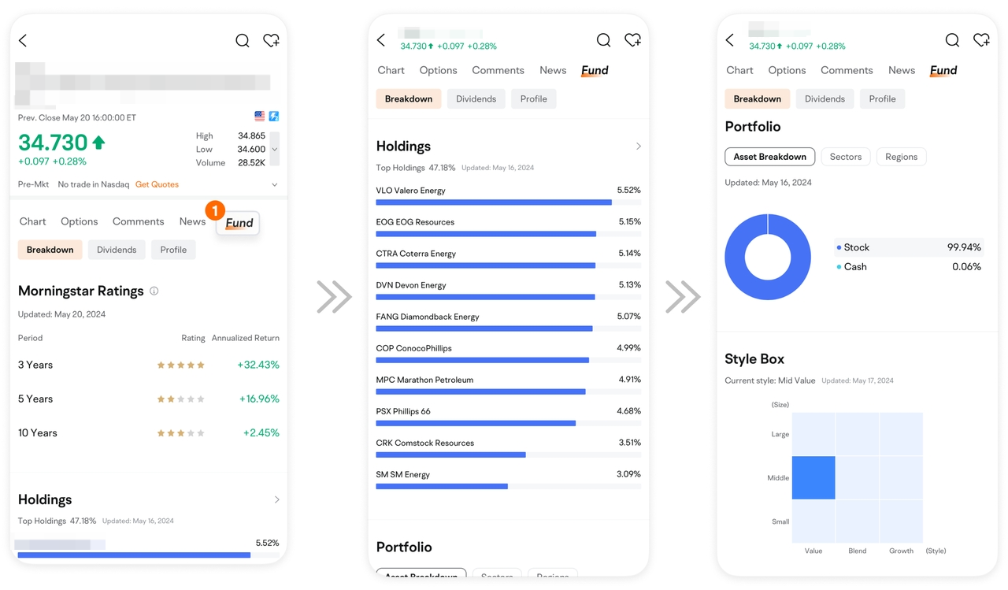Show Profile on the right screen
The width and height of the screenshot is (1008, 590).
(x=882, y=98)
